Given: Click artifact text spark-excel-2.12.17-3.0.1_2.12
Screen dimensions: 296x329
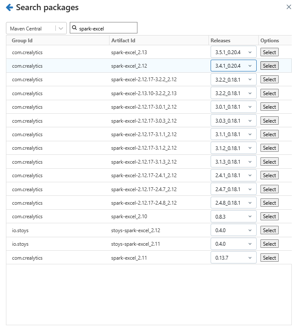Looking at the screenshot, I should [144, 107].
